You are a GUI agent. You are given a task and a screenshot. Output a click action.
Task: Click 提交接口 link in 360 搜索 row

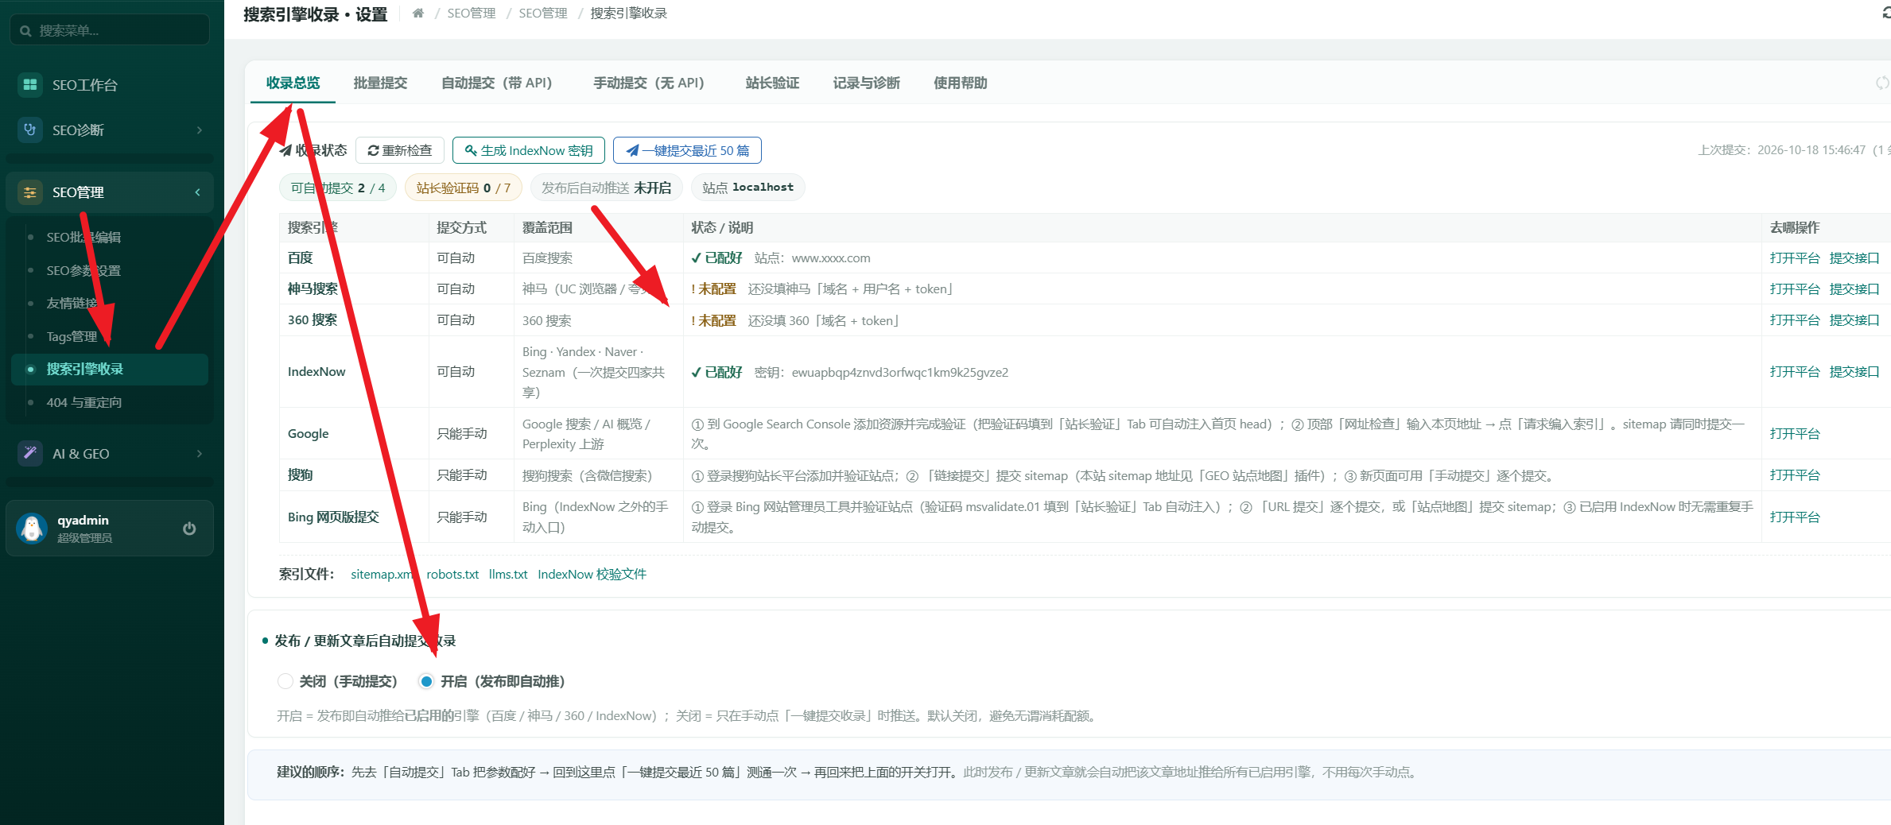pyautogui.click(x=1854, y=320)
